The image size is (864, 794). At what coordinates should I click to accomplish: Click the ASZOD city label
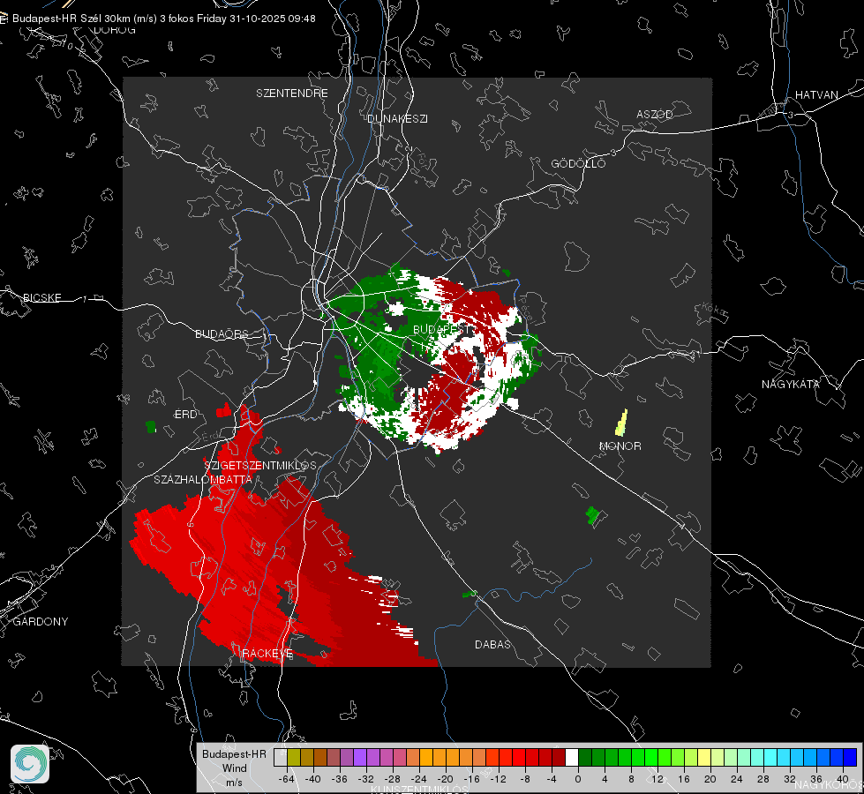click(x=655, y=114)
